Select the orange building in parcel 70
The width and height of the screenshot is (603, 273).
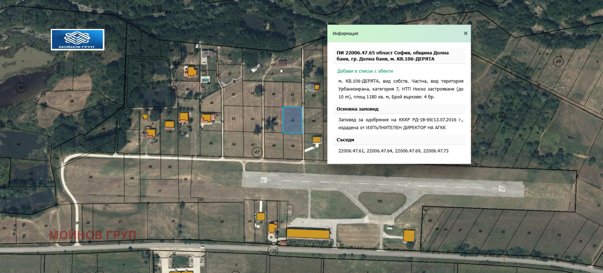coord(317,140)
